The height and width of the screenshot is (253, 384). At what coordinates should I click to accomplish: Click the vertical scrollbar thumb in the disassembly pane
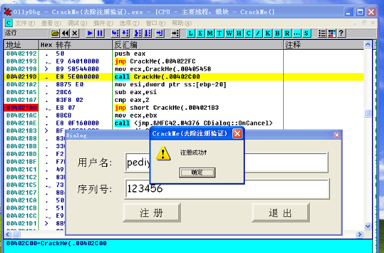(368, 113)
